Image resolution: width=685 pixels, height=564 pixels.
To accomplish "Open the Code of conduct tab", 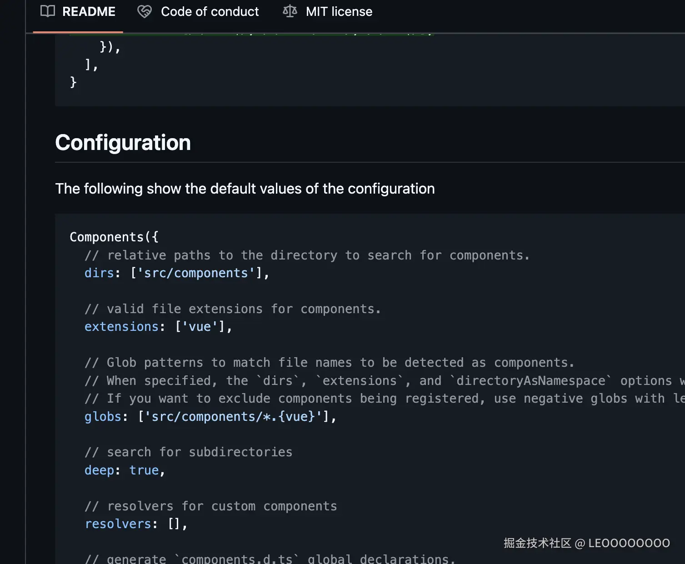I will pyautogui.click(x=210, y=12).
